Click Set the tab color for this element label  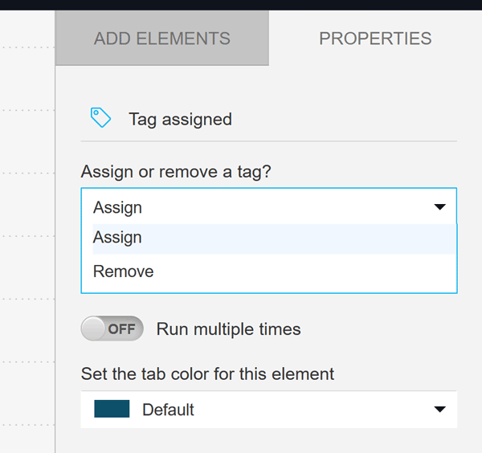pos(207,373)
